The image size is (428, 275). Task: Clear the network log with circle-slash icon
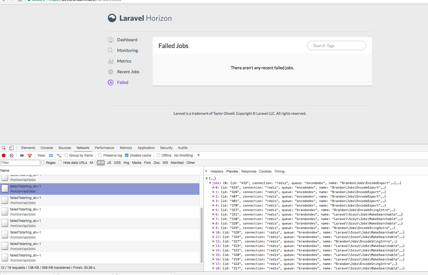point(12,155)
